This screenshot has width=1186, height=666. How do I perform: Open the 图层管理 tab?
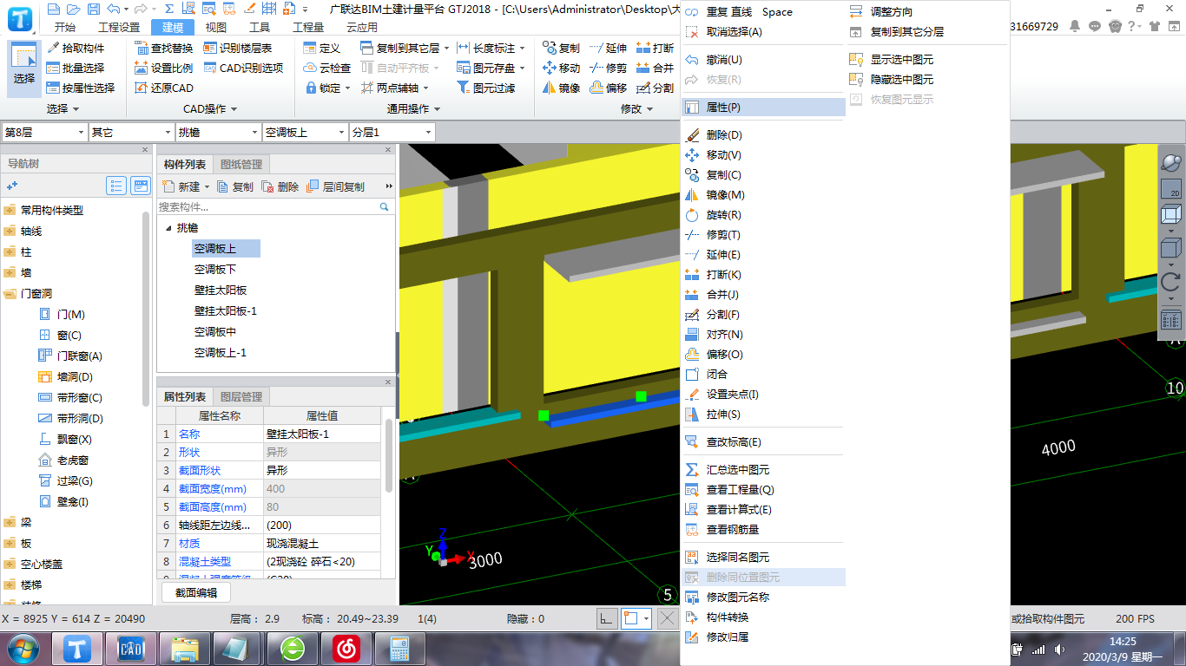(241, 396)
